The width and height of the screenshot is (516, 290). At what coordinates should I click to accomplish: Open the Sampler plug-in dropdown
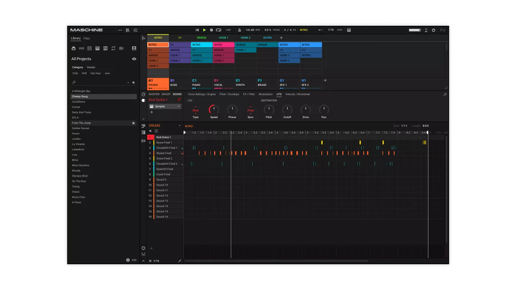(x=179, y=106)
